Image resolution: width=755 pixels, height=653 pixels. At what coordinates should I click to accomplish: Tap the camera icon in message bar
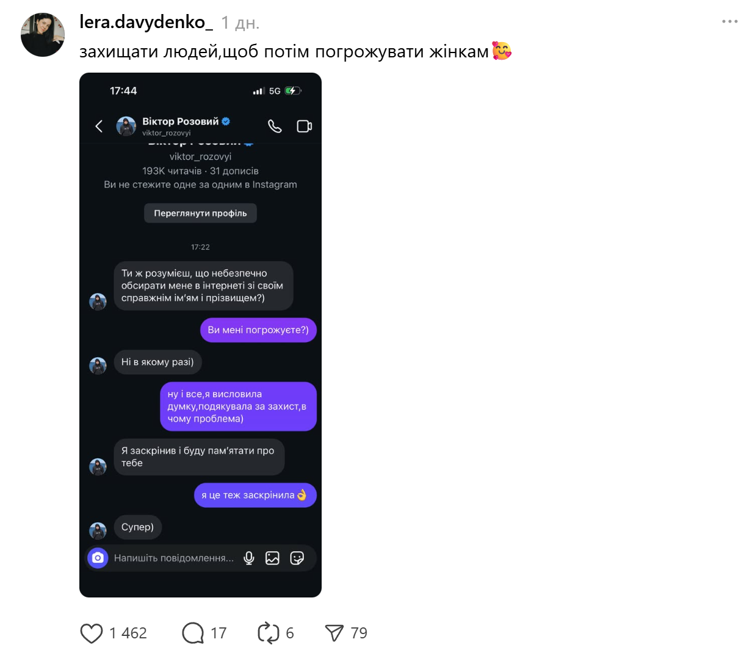[98, 558]
